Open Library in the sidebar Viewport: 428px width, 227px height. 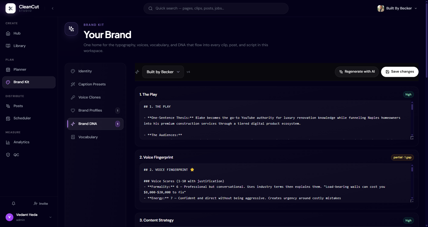click(29, 46)
